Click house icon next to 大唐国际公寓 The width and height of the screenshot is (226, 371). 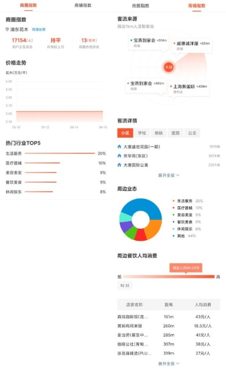pos(119,165)
